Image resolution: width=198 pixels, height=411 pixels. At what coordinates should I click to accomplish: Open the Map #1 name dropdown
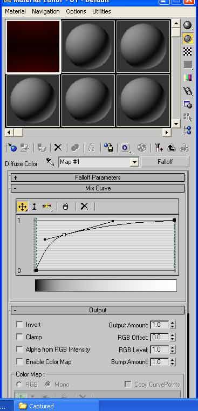134,162
